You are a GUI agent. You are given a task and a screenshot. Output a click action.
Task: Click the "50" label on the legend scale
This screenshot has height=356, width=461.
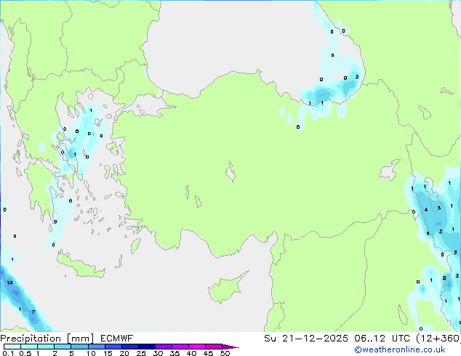point(225,354)
